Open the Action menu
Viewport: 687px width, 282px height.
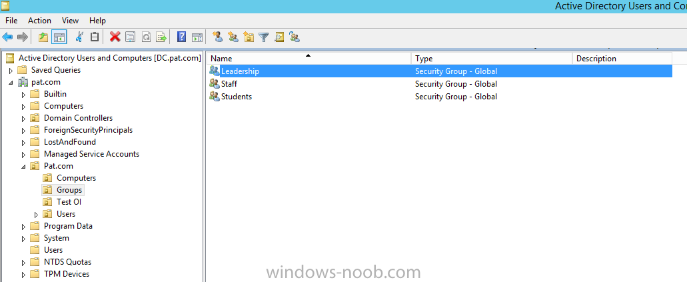point(39,21)
